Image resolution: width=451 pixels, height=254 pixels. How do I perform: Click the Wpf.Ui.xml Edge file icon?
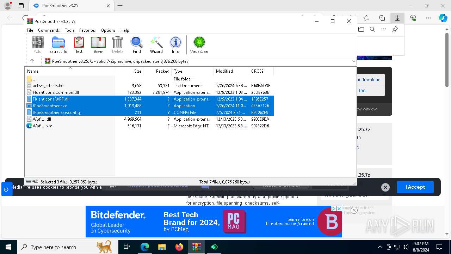tap(29, 126)
